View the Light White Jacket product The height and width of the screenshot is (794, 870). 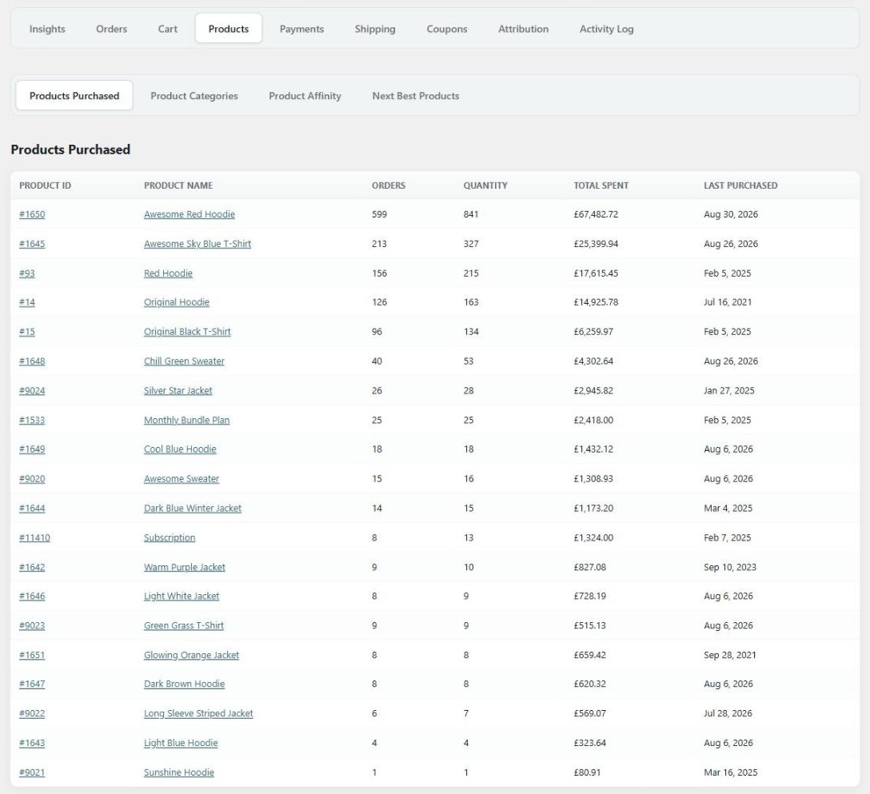click(x=182, y=596)
